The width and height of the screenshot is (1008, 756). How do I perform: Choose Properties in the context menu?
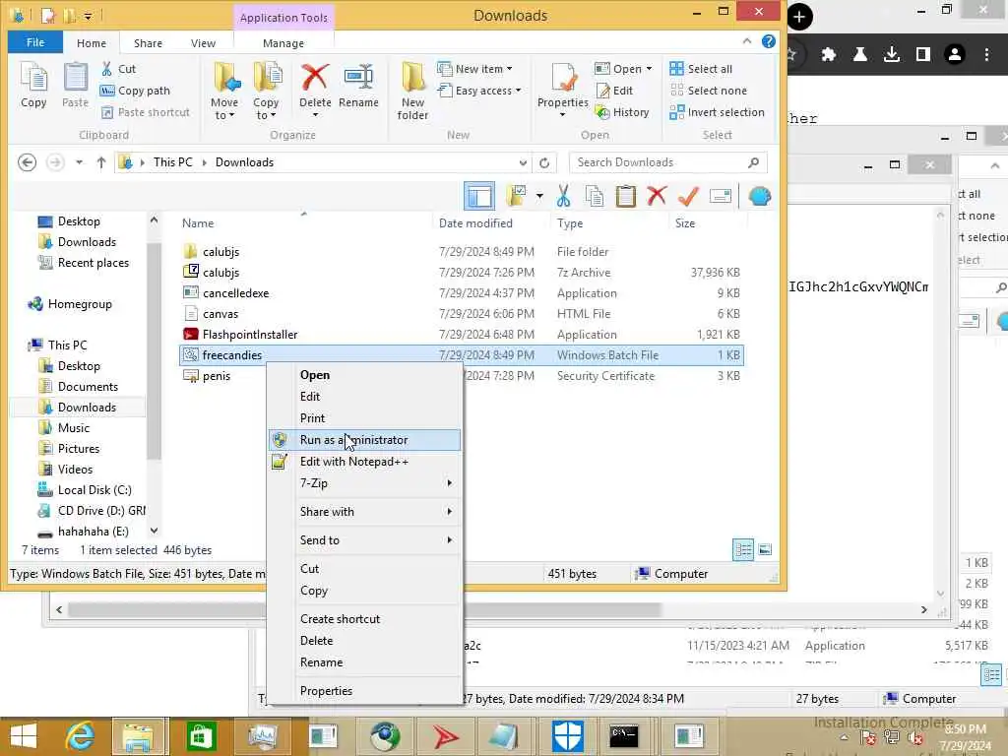(364, 690)
